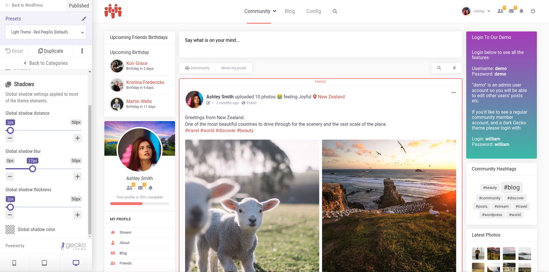549x272 pixels.
Task: Open notifications bell in header
Action: pos(521,11)
